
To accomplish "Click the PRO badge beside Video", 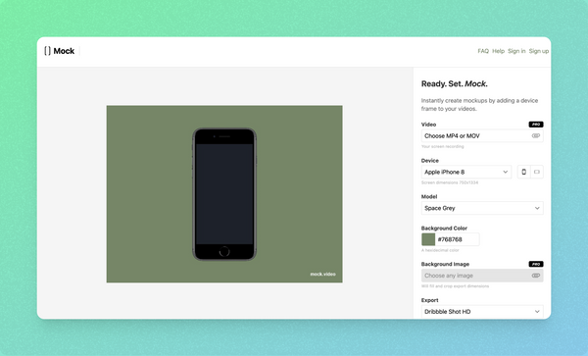I will coord(536,125).
